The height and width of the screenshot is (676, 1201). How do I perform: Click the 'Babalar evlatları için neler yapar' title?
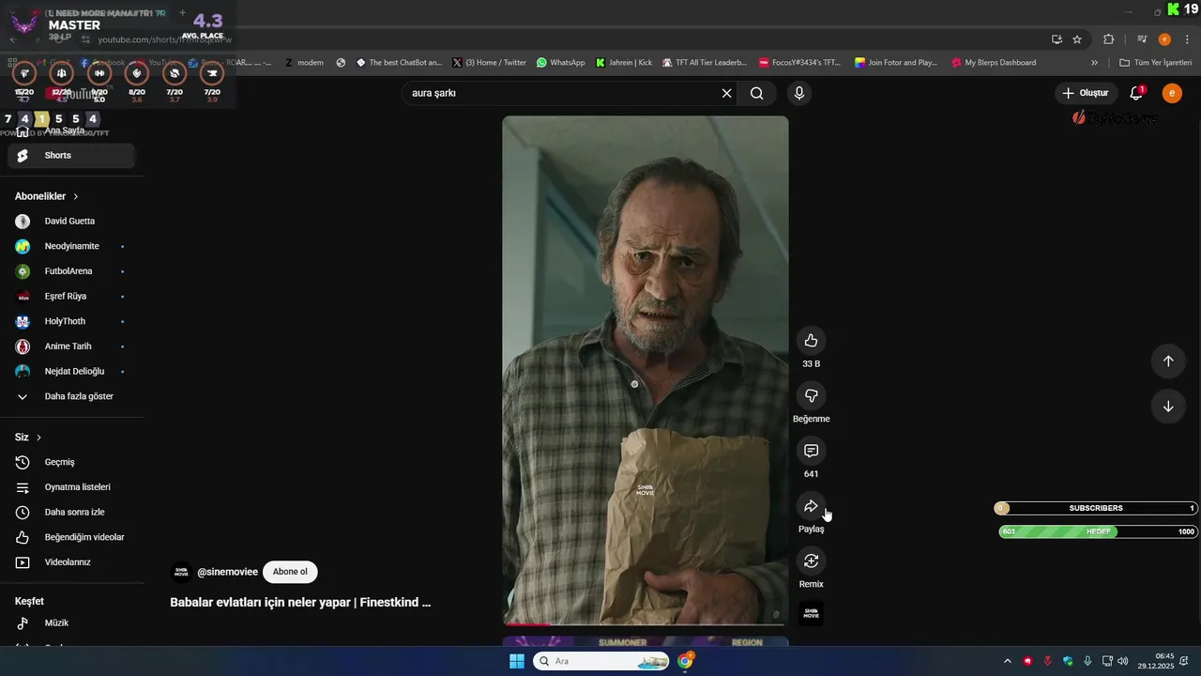(300, 603)
